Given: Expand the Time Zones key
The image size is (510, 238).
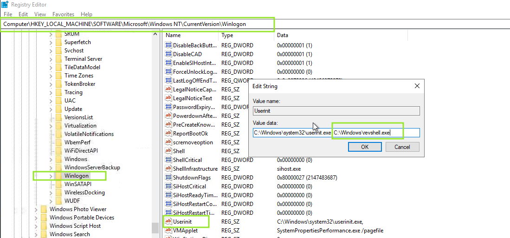Looking at the screenshot, I should (x=51, y=76).
